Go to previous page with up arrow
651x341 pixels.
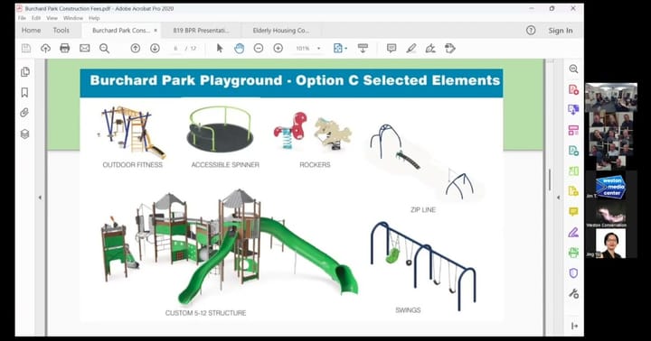pyautogui.click(x=136, y=49)
